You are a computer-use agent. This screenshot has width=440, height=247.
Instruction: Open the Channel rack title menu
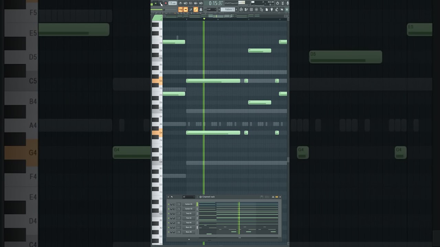(x=208, y=197)
